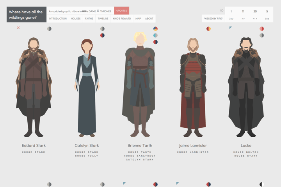Click the name 'Locke'
Viewport: 281px width, 187px height.
[246, 145]
